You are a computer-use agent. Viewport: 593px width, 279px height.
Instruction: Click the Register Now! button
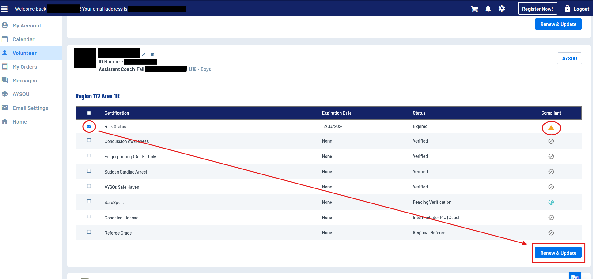(537, 9)
